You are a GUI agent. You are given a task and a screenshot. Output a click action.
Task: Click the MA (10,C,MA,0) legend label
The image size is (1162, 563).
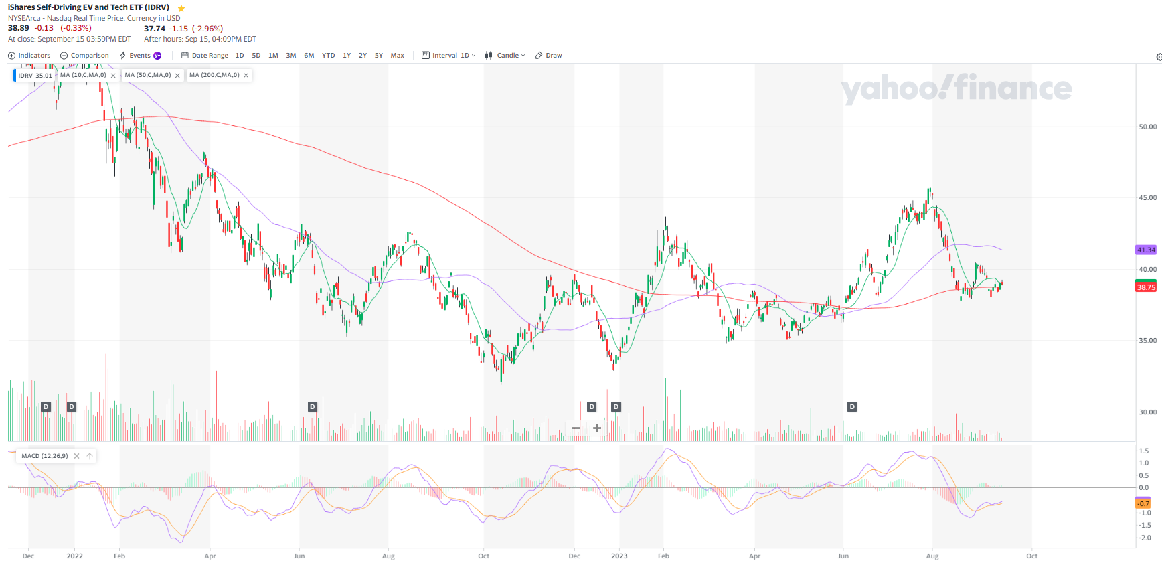point(83,75)
